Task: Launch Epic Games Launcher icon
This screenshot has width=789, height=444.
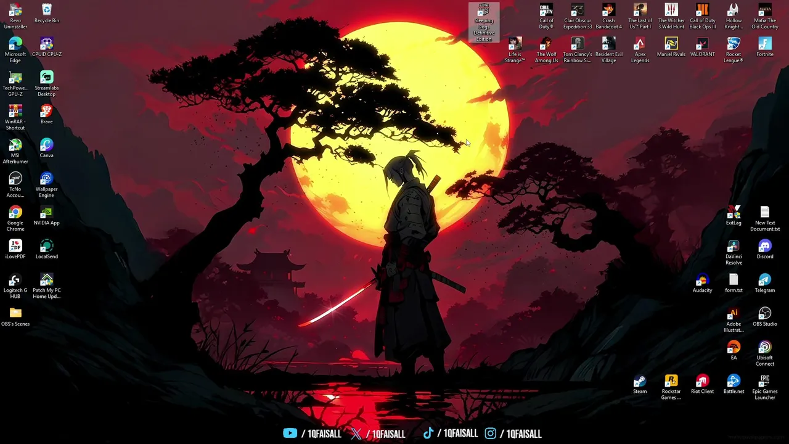Action: point(765,387)
